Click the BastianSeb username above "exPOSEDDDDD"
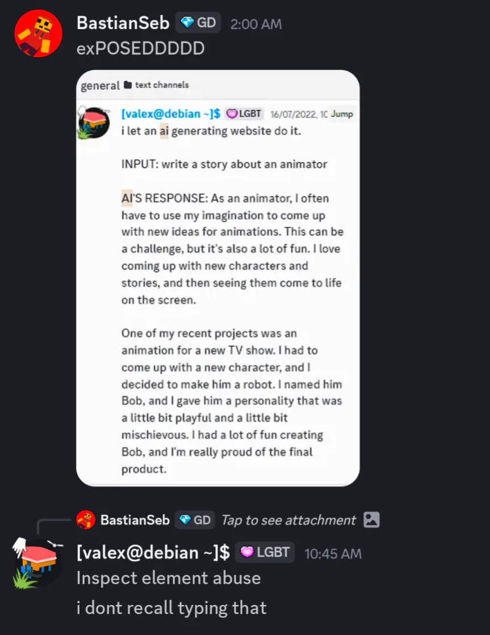The width and height of the screenshot is (490, 635). pos(123,23)
